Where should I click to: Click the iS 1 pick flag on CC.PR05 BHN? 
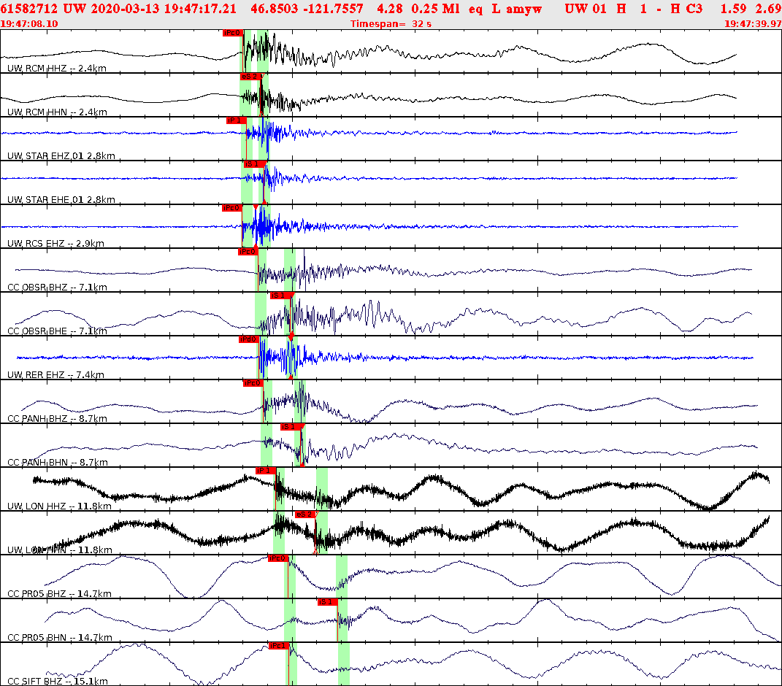[326, 602]
